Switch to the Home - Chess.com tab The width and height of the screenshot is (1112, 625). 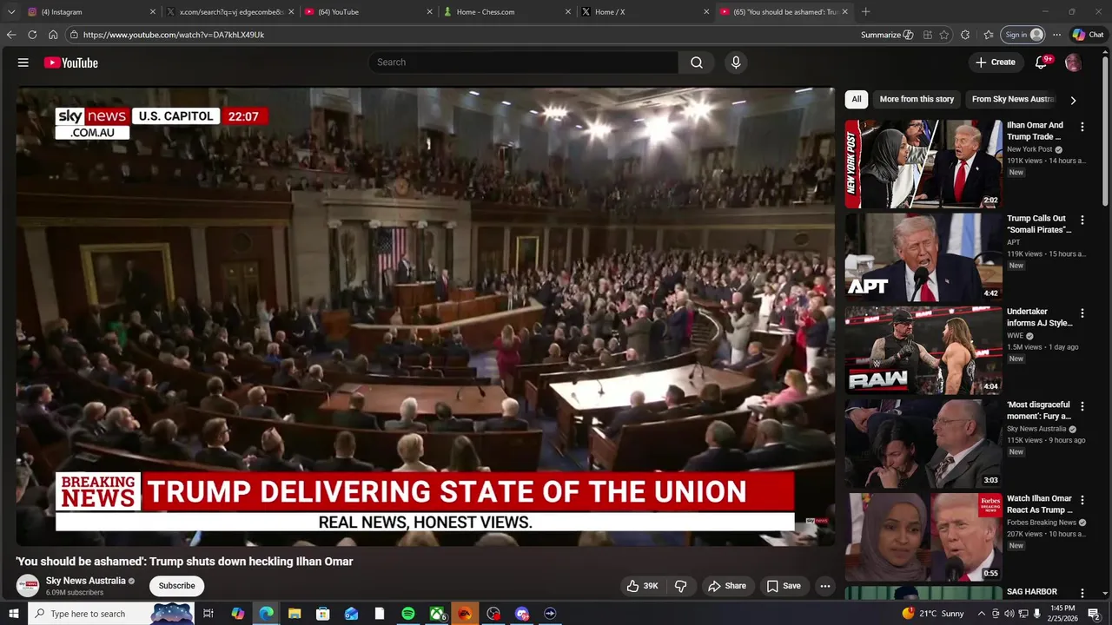pyautogui.click(x=507, y=12)
